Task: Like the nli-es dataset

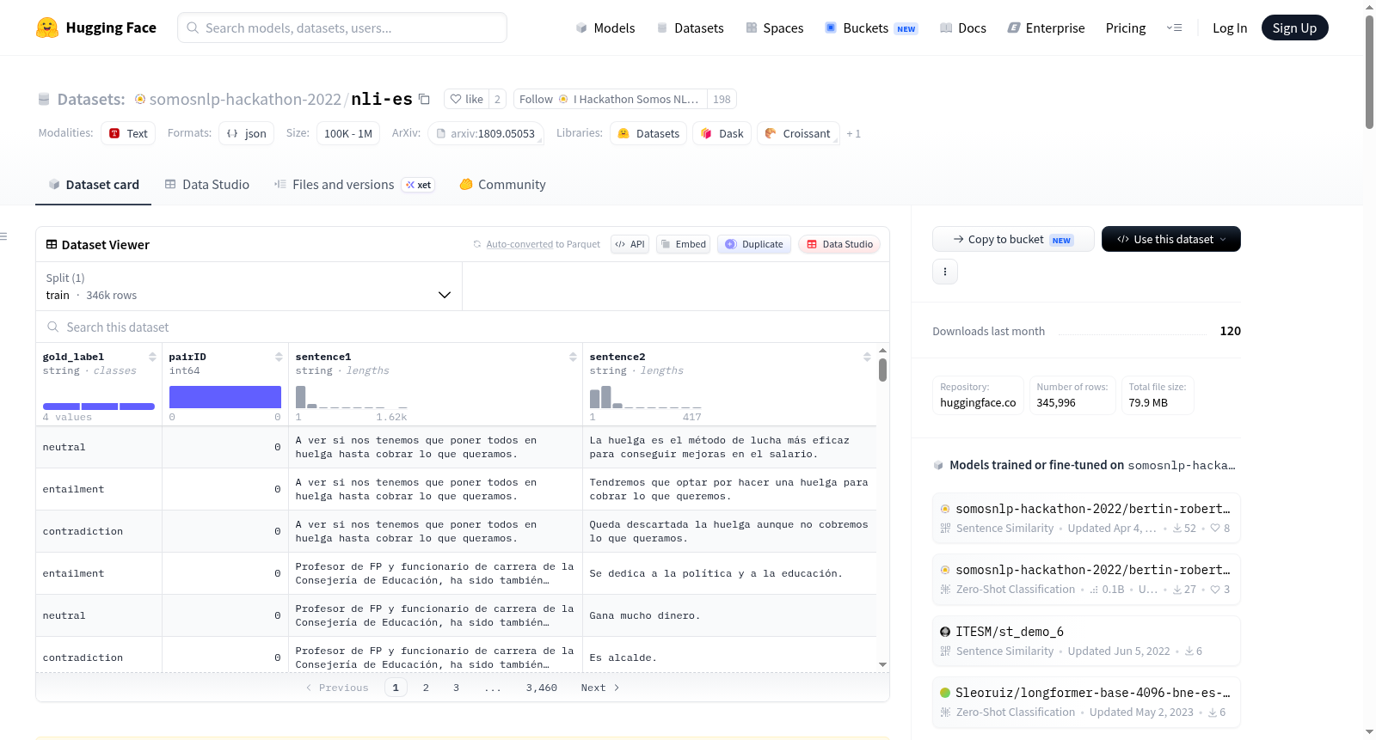Action: (x=467, y=99)
